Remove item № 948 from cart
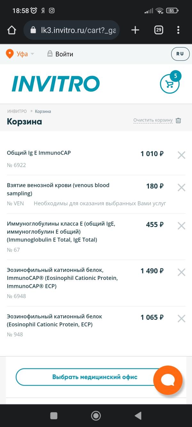Screen dimensions: 192x427 click(x=181, y=319)
